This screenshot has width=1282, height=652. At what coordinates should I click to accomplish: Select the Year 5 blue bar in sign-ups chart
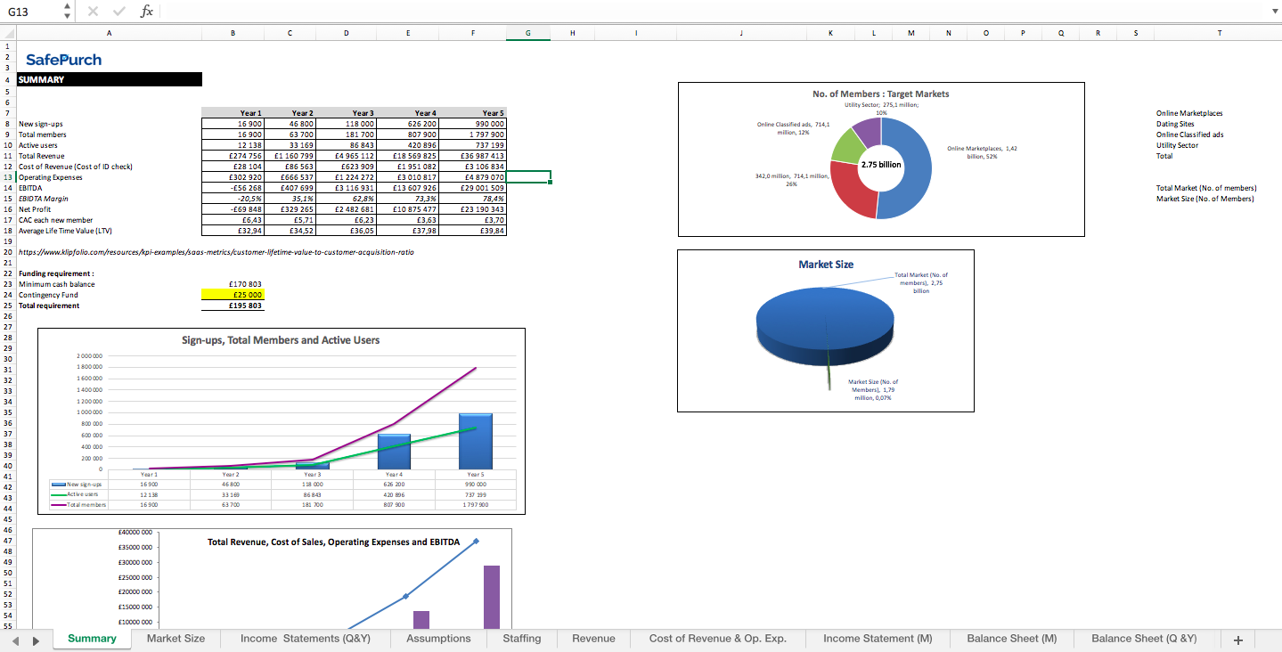(475, 441)
